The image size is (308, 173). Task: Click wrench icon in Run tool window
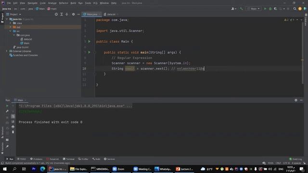(x=7, y=111)
